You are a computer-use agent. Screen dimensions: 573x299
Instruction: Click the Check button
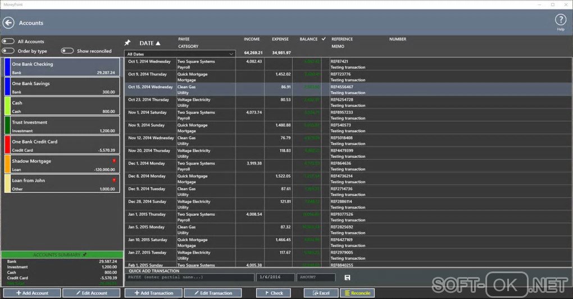(x=274, y=293)
